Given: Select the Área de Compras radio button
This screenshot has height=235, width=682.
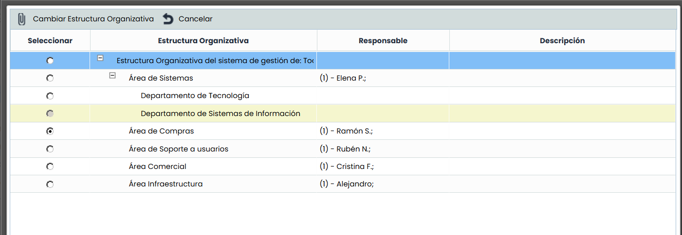Looking at the screenshot, I should point(50,131).
